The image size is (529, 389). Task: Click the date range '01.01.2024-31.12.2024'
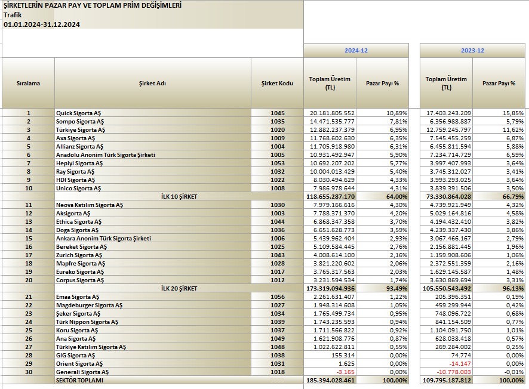pos(42,24)
